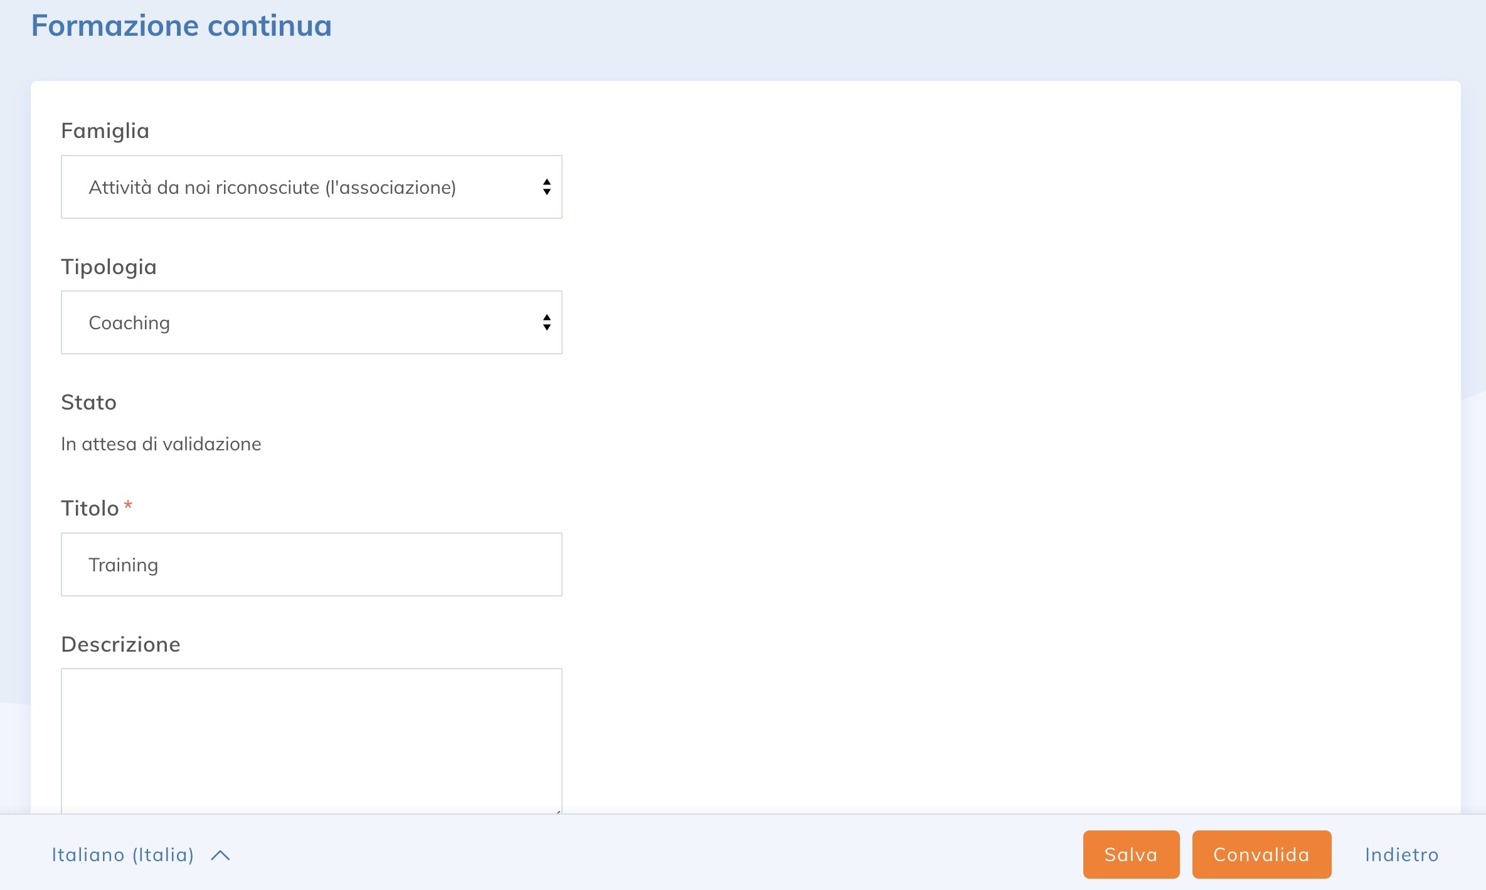Image resolution: width=1486 pixels, height=890 pixels.
Task: Go back using the Indietro link
Action: point(1401,854)
